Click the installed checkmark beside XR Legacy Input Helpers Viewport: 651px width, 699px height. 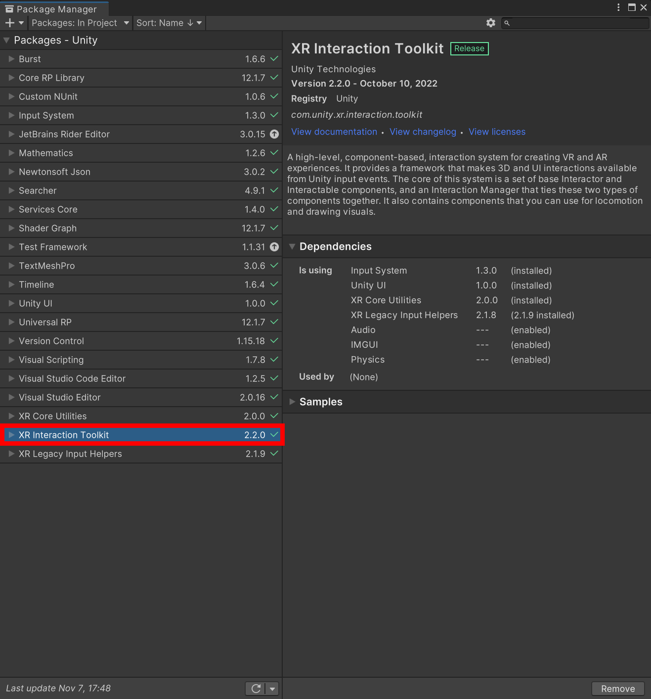(274, 454)
